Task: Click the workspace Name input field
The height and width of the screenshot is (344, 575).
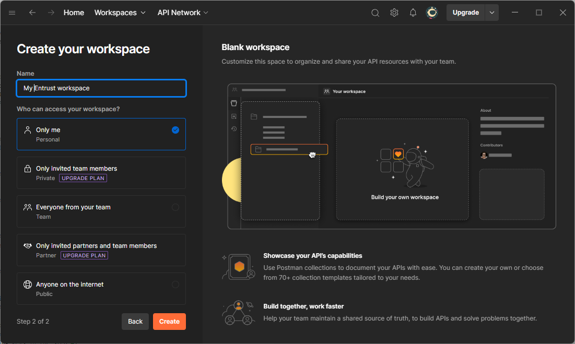Action: [101, 88]
